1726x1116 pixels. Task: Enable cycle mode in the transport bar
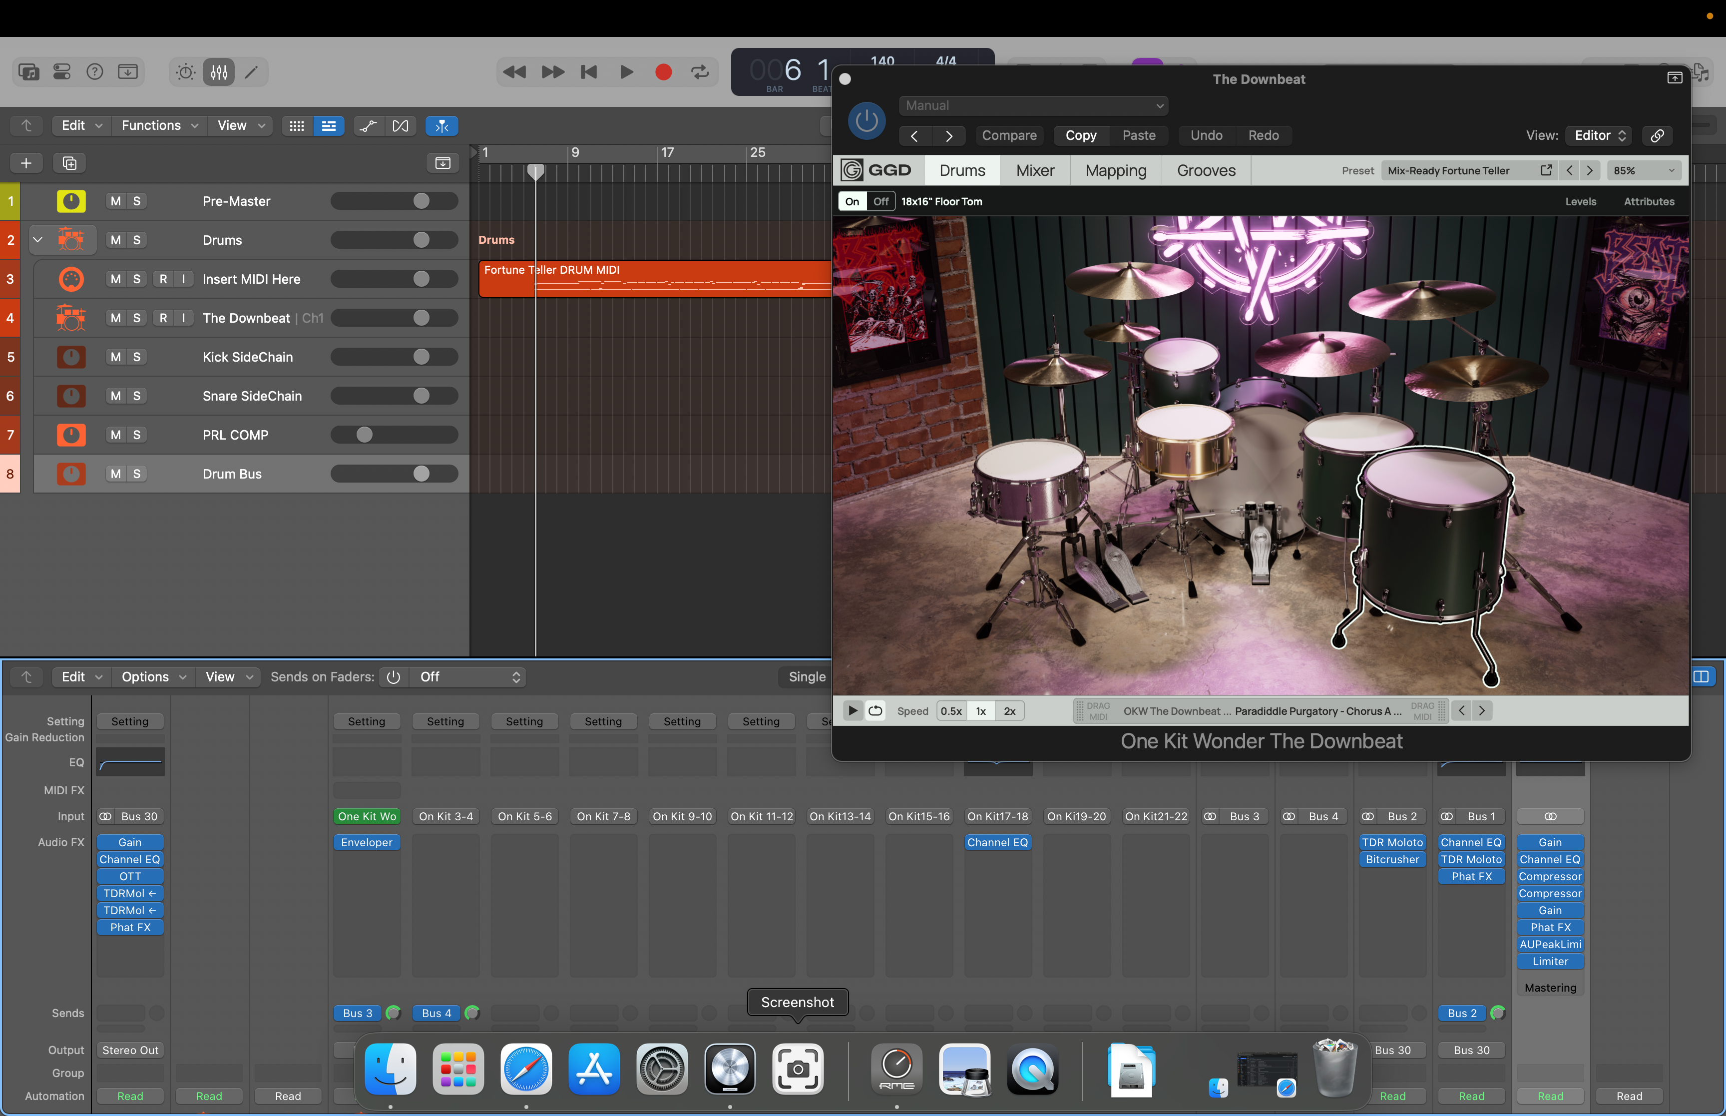pos(698,71)
